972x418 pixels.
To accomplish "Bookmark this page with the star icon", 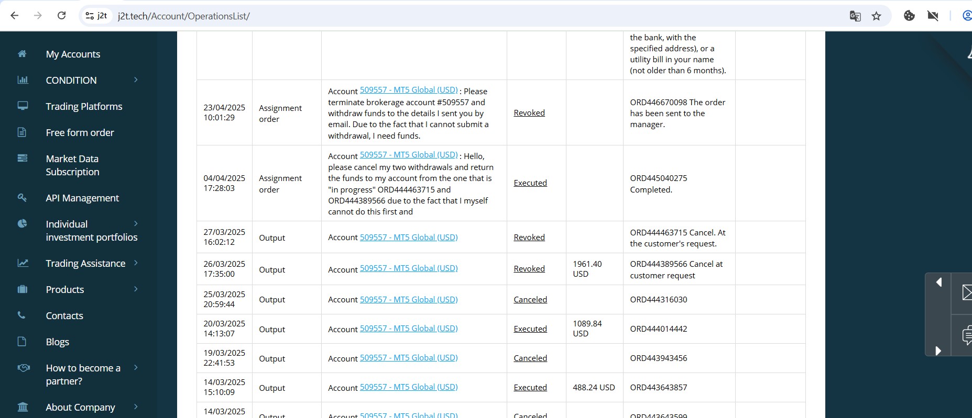I will [x=876, y=16].
